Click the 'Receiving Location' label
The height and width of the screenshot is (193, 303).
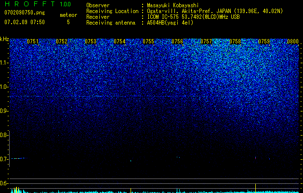(112, 11)
